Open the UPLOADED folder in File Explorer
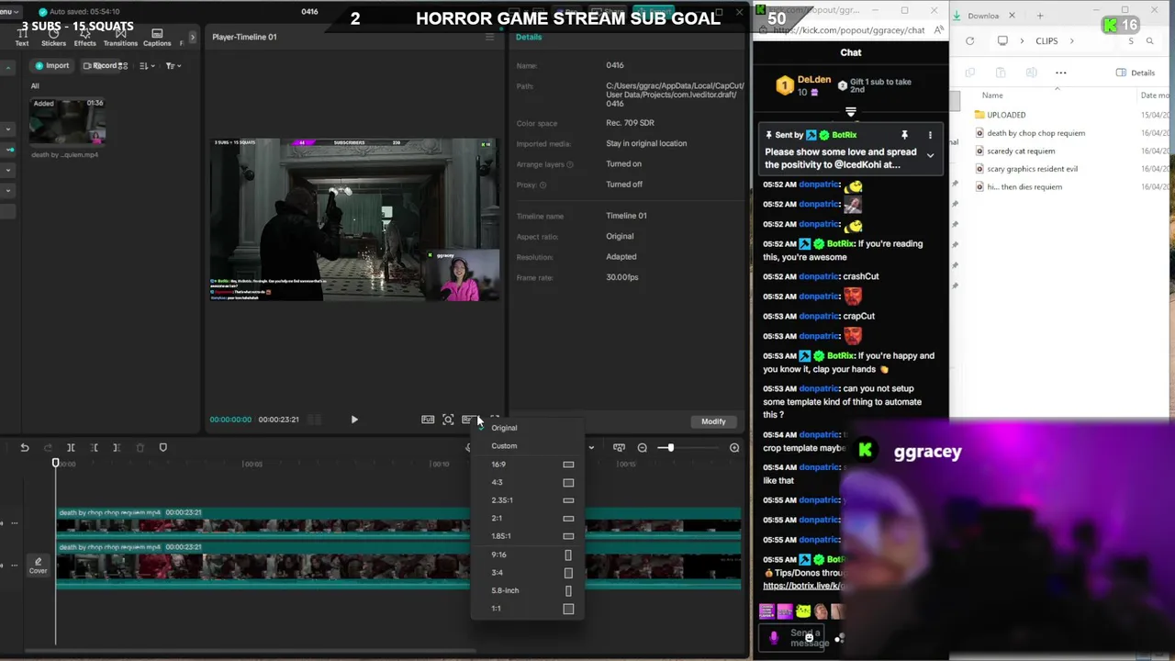The image size is (1175, 661). 1006,115
